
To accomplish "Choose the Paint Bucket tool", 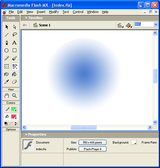I will 14,74.
